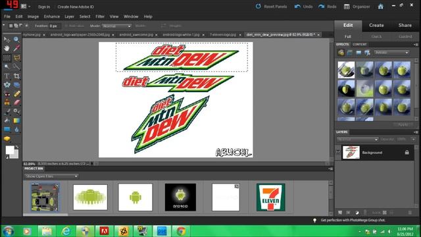Select the Rectangular Marquee tool
The width and height of the screenshot is (421, 237).
tap(7, 58)
